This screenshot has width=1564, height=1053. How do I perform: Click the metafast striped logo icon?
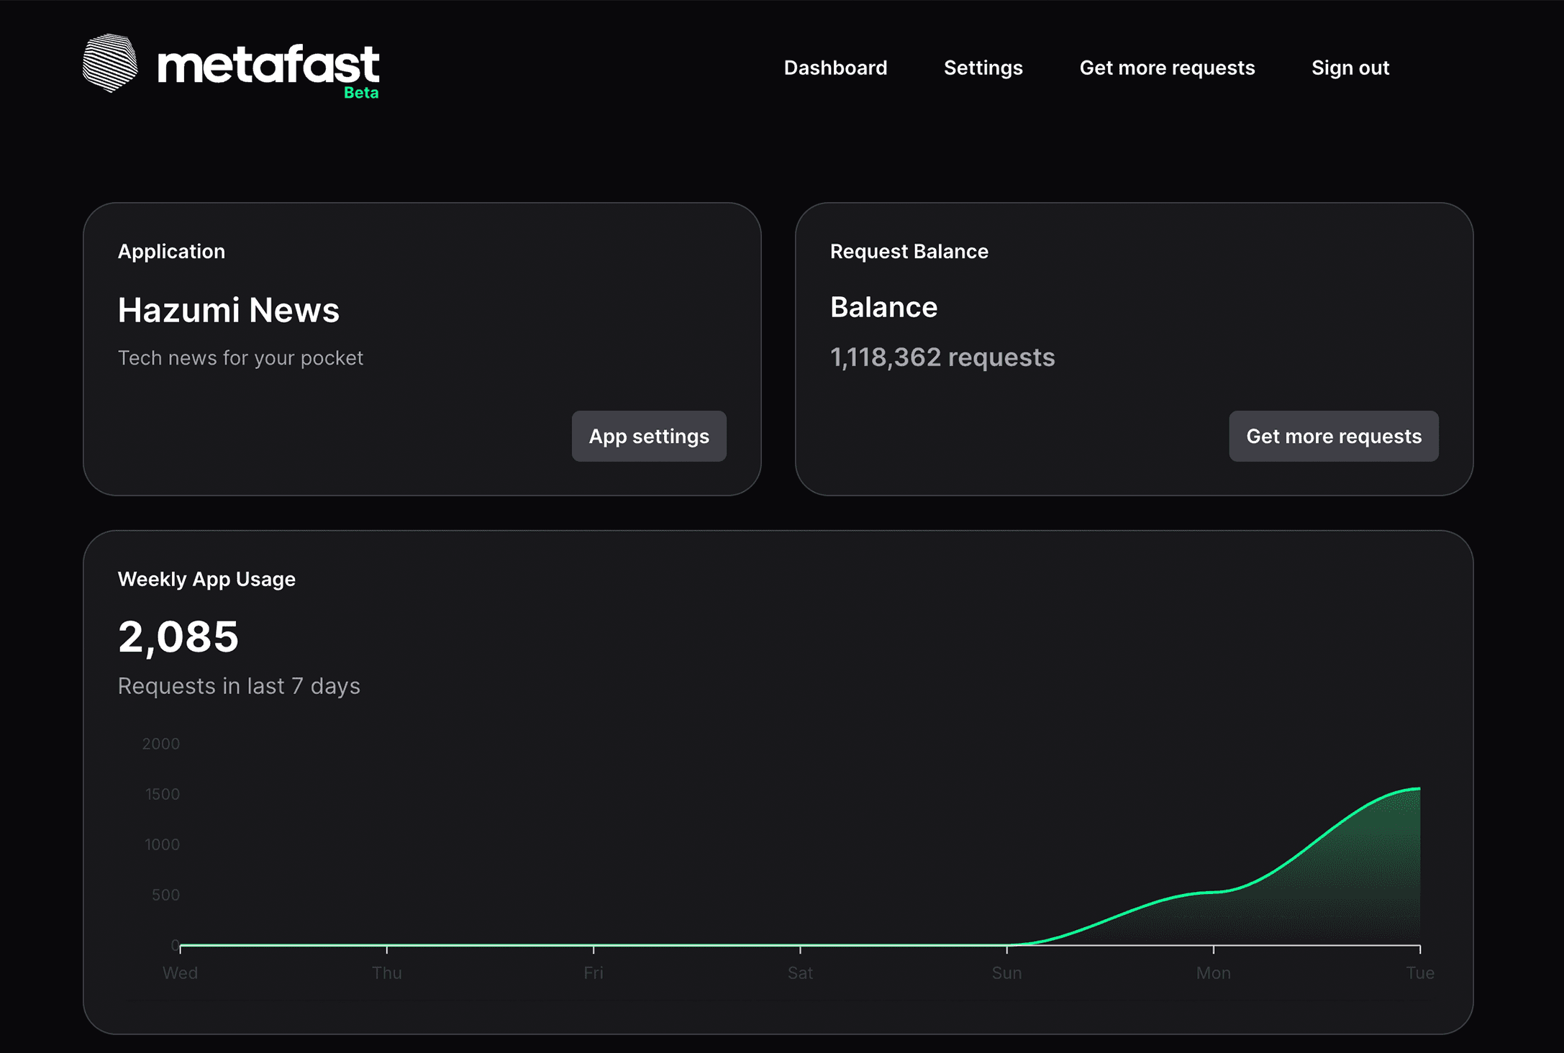[x=109, y=63]
